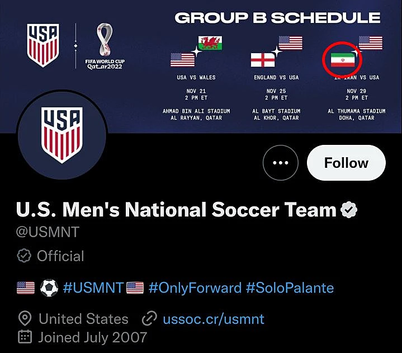The image size is (402, 353).
Task: Open the ussoc.cr/usmnt website link
Action: click(214, 319)
